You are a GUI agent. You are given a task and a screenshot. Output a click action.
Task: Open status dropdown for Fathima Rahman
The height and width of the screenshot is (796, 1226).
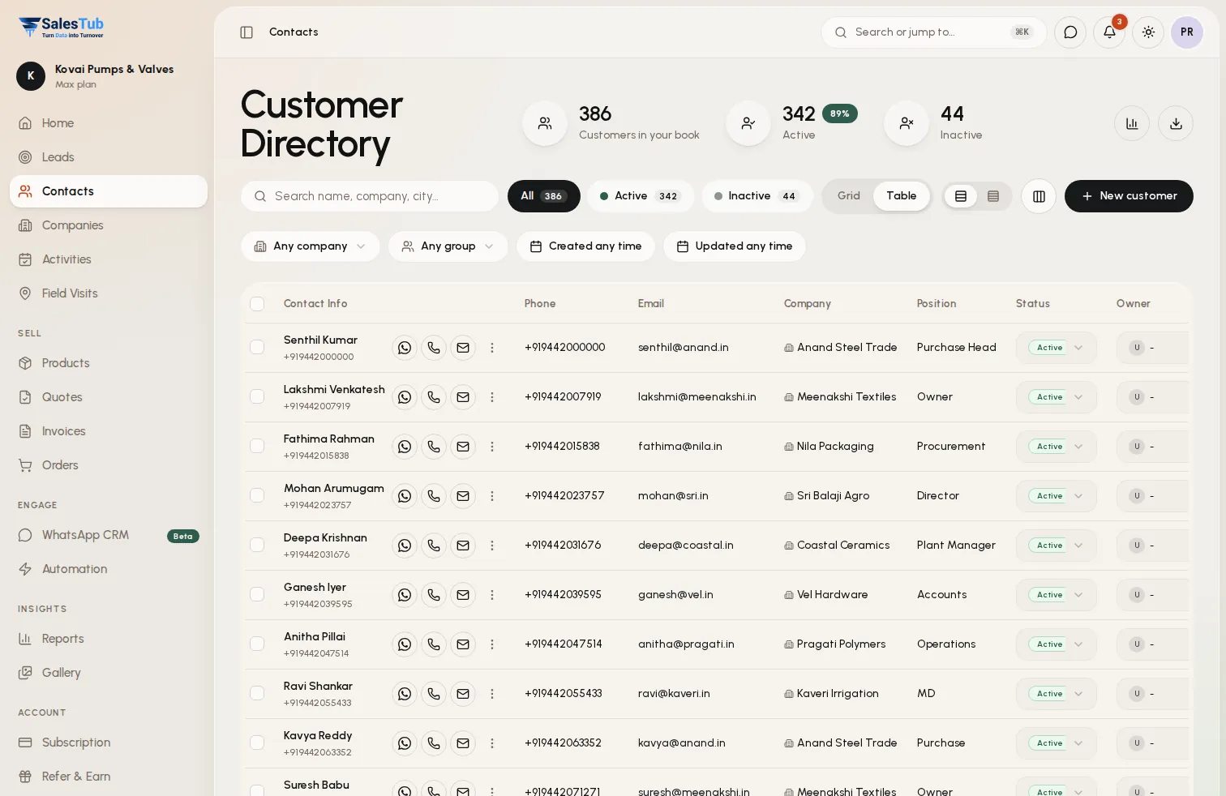[x=1057, y=447]
